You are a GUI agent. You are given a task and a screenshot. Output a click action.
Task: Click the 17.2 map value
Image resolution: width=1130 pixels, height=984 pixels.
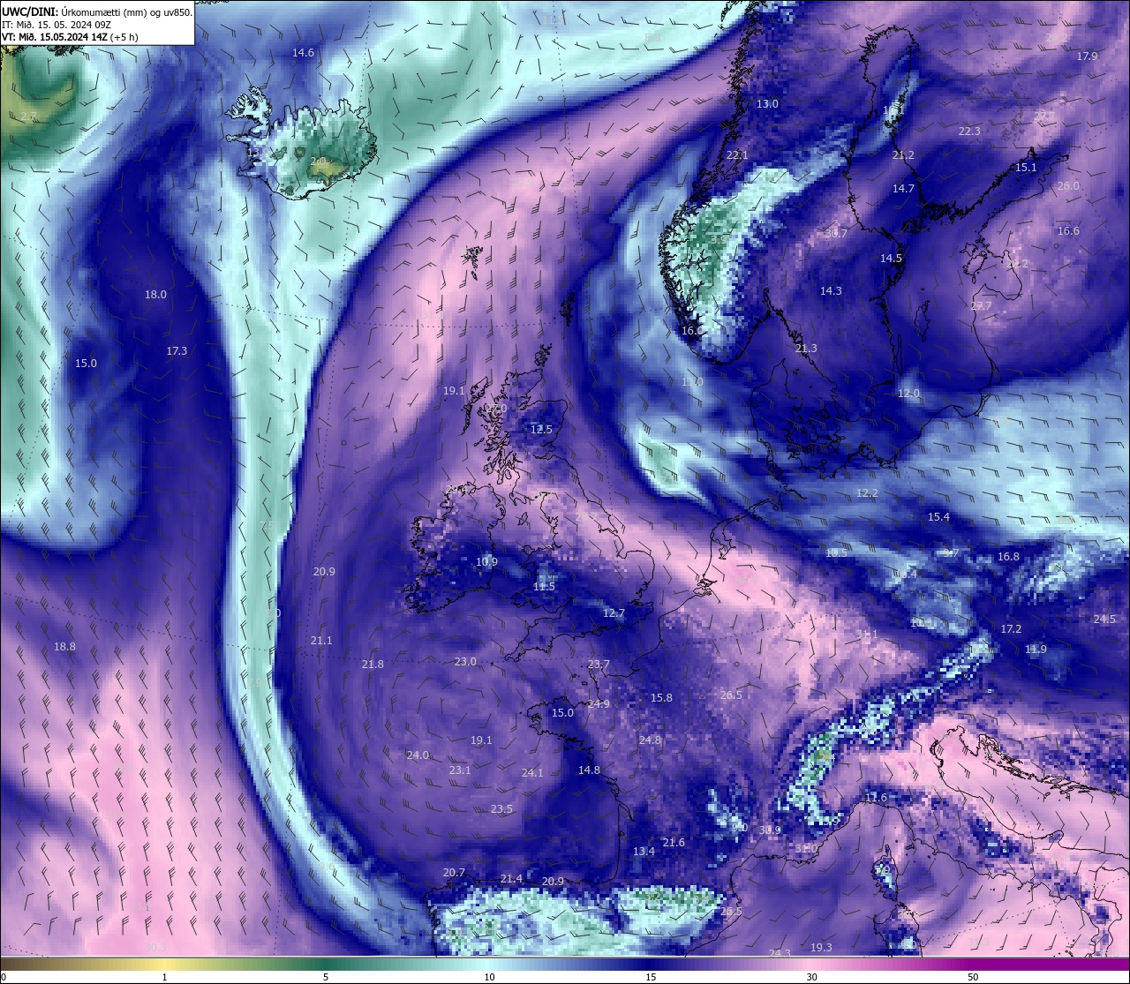1011,629
